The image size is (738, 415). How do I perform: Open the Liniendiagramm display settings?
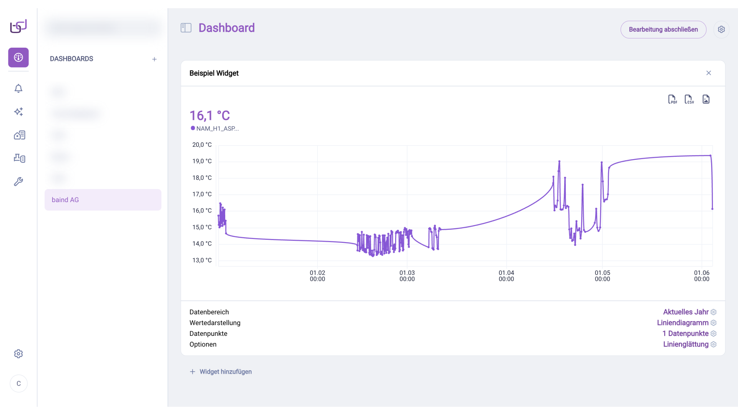point(714,323)
